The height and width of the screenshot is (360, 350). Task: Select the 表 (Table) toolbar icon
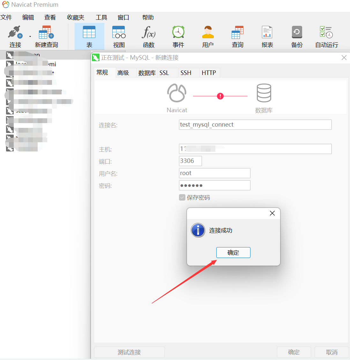pyautogui.click(x=89, y=33)
